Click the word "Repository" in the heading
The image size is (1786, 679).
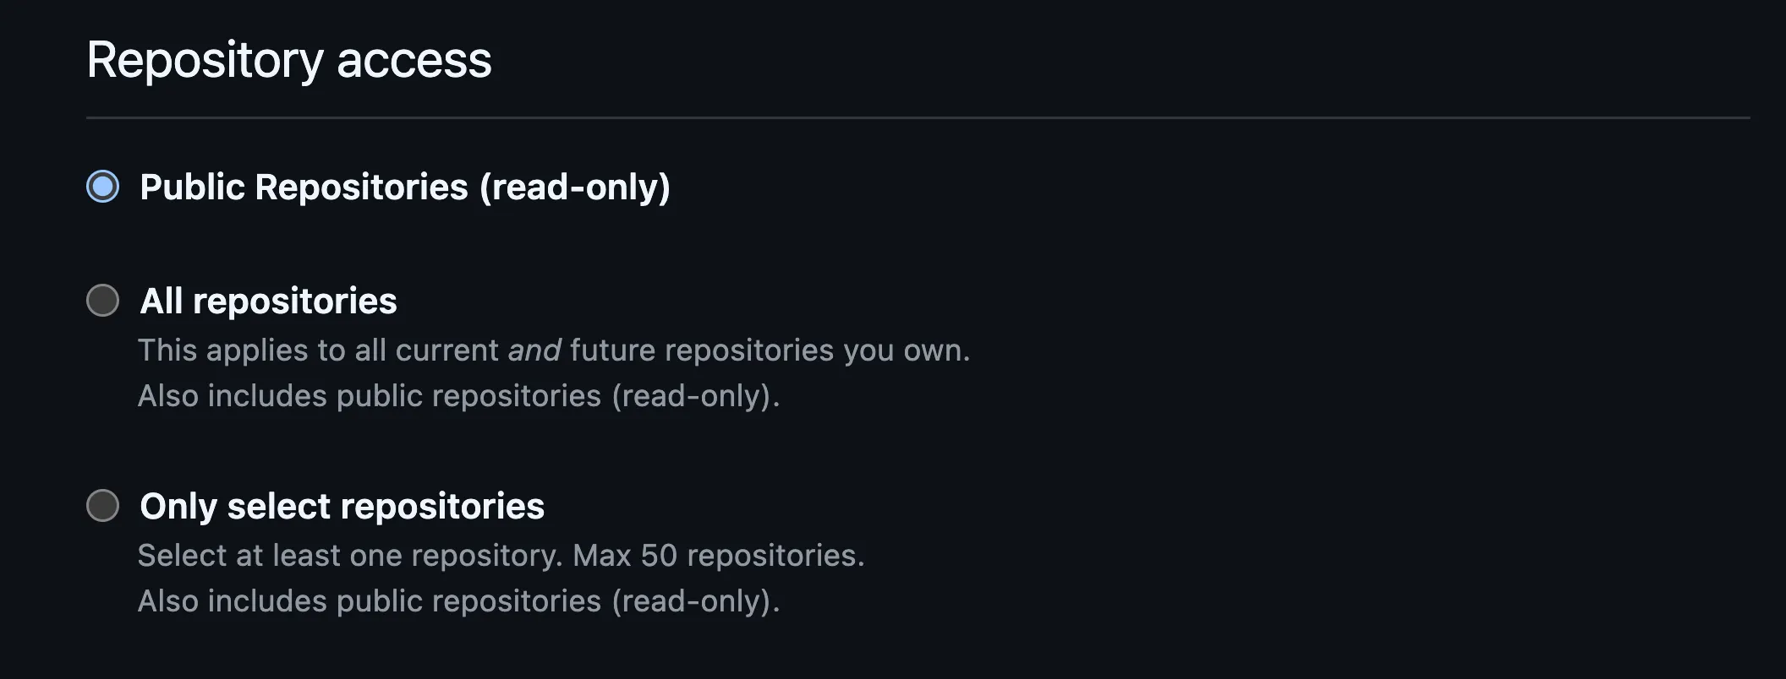(205, 60)
